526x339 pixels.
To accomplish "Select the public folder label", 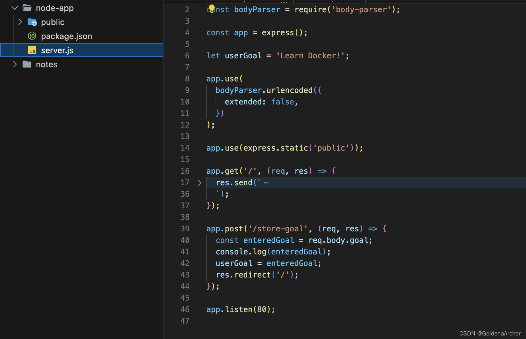I will click(53, 22).
